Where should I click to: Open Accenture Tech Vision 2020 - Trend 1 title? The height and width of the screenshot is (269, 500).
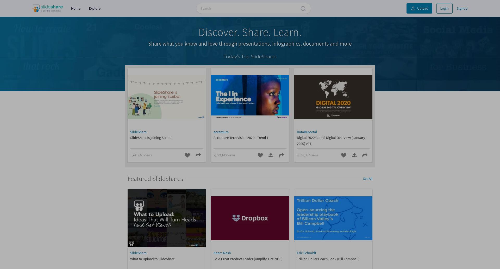click(241, 138)
